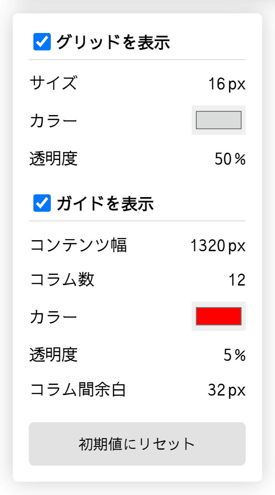Click the サイズ row label
This screenshot has height=495, width=275.
48,83
